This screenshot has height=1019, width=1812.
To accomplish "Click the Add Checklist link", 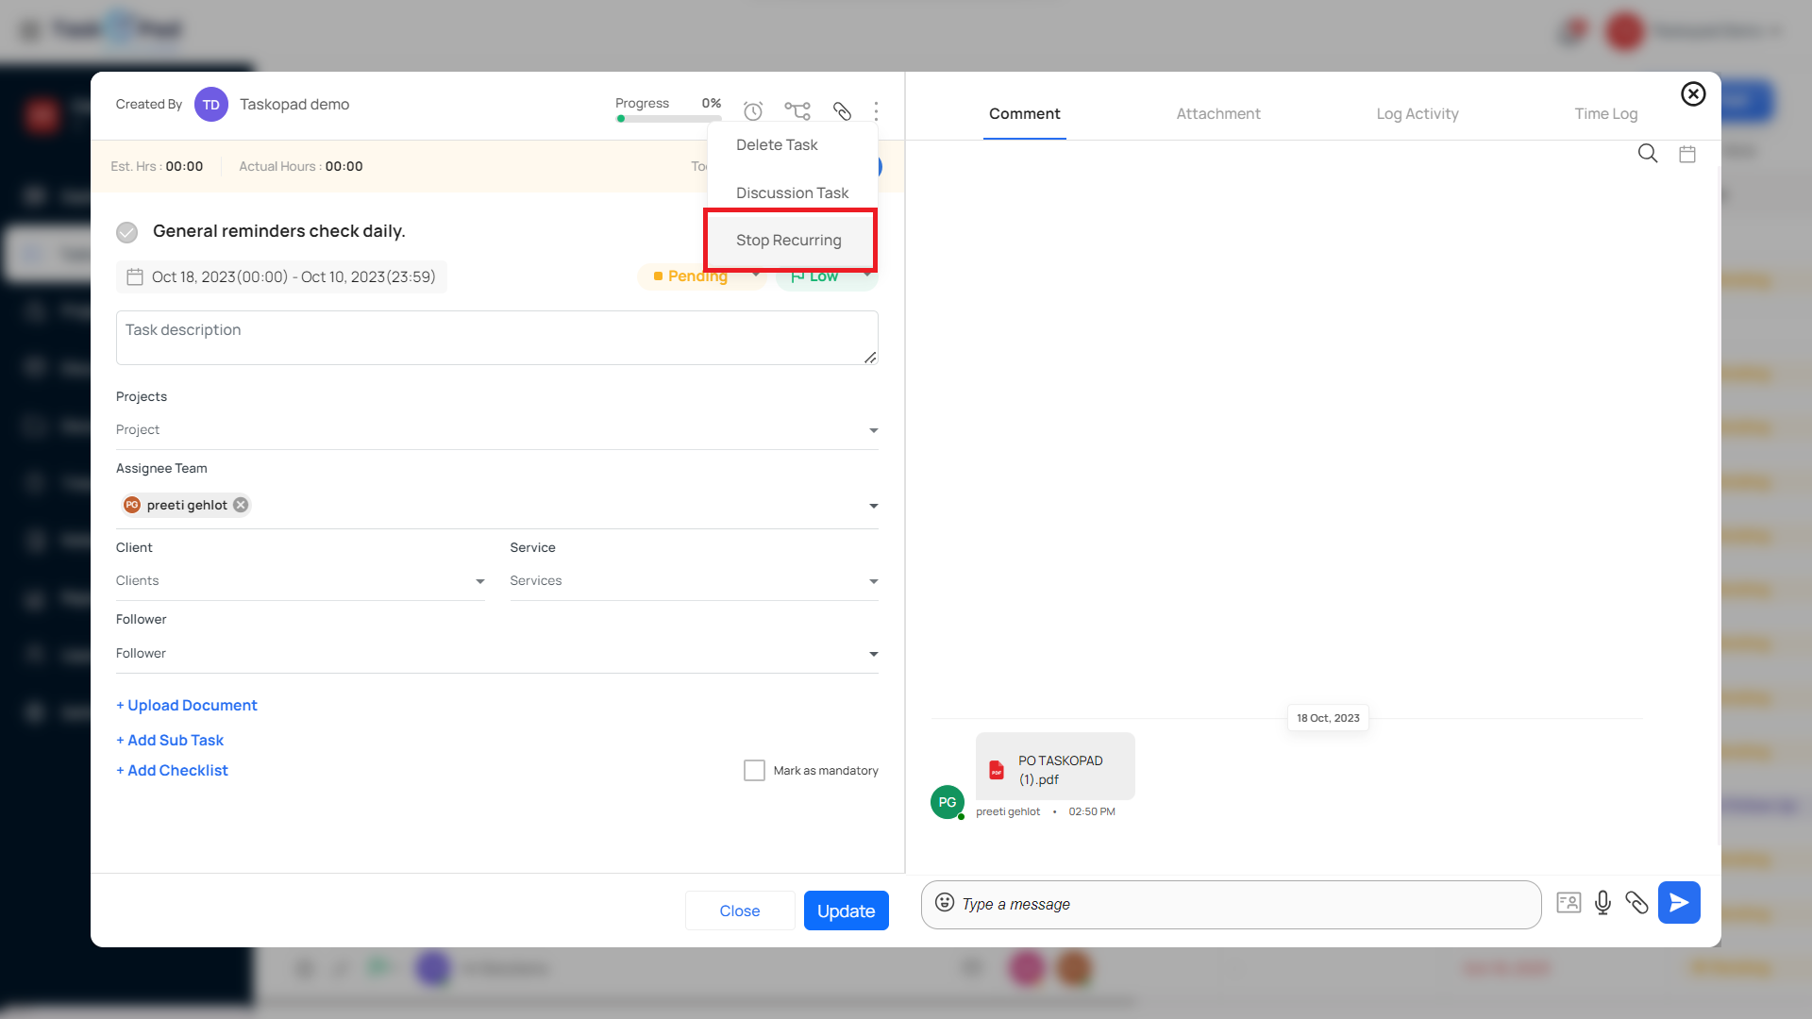I will click(x=172, y=771).
